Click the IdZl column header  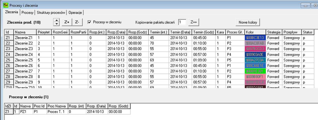click(x=9, y=106)
